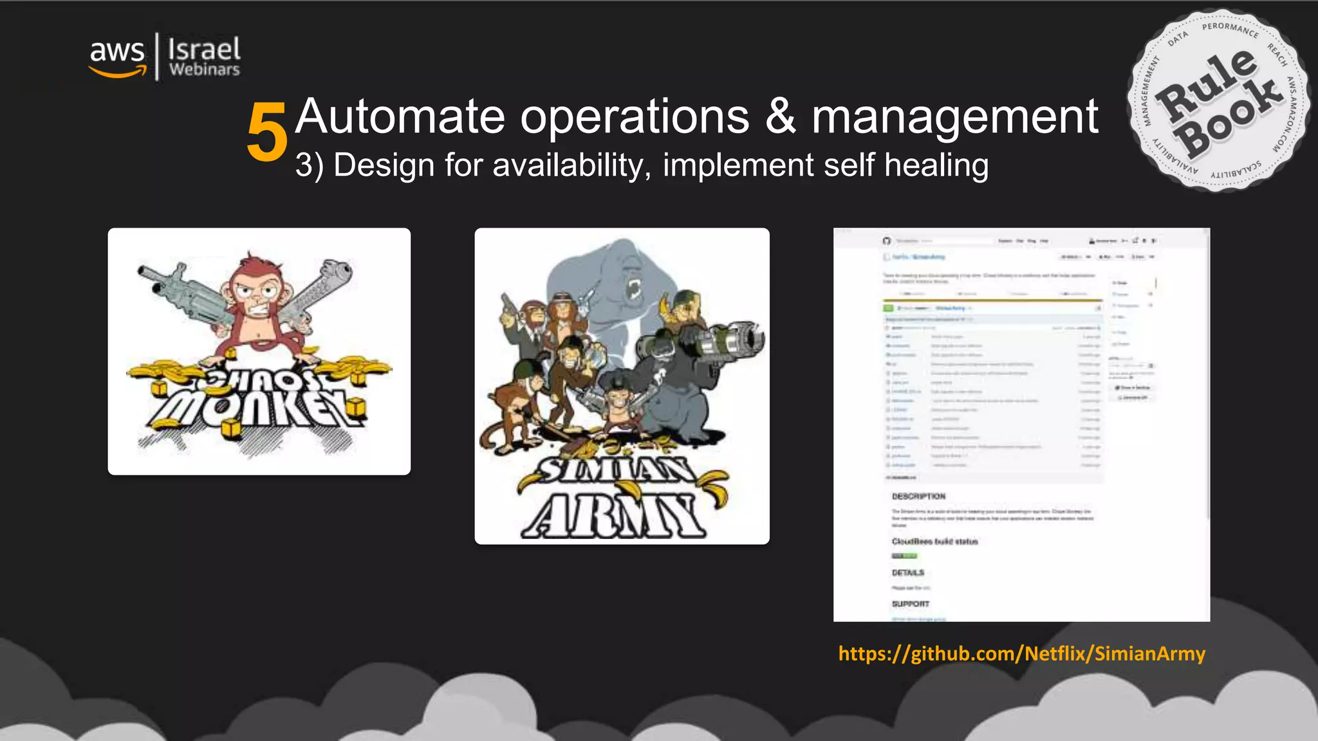The image size is (1318, 741).
Task: Click the CloudBees build status badge
Action: click(x=904, y=556)
